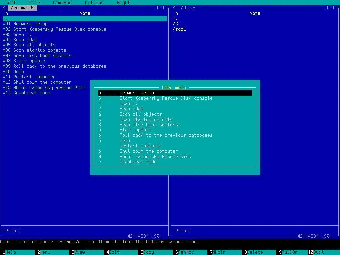Select Start update in User menu

pos(175,130)
